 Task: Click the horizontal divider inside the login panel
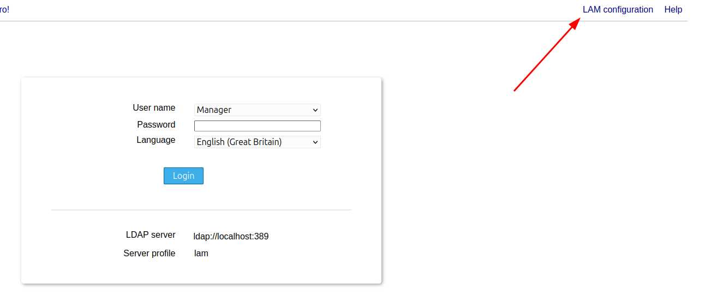tap(201, 210)
